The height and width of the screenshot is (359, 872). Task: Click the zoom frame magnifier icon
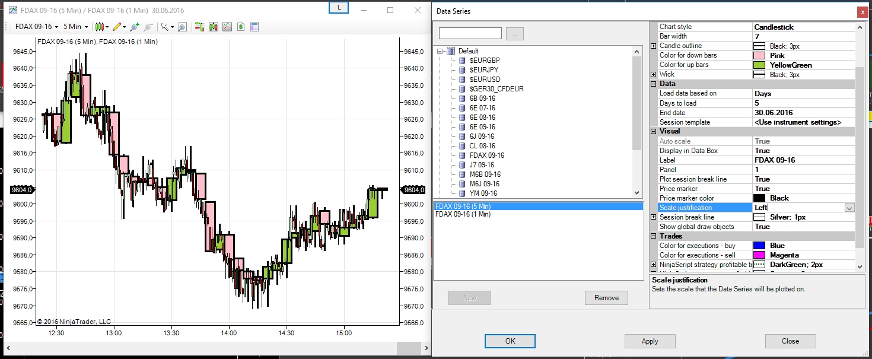click(182, 27)
